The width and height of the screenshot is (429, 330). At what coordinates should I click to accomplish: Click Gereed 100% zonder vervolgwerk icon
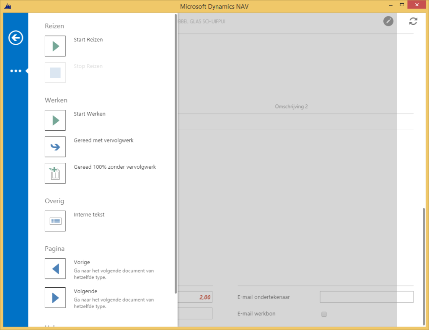coord(55,173)
